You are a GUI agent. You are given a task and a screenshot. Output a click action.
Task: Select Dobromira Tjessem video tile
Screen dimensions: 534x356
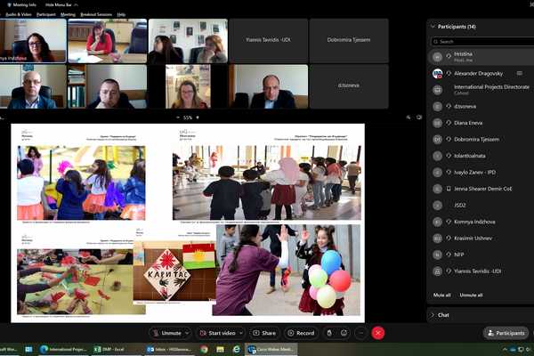[349, 41]
